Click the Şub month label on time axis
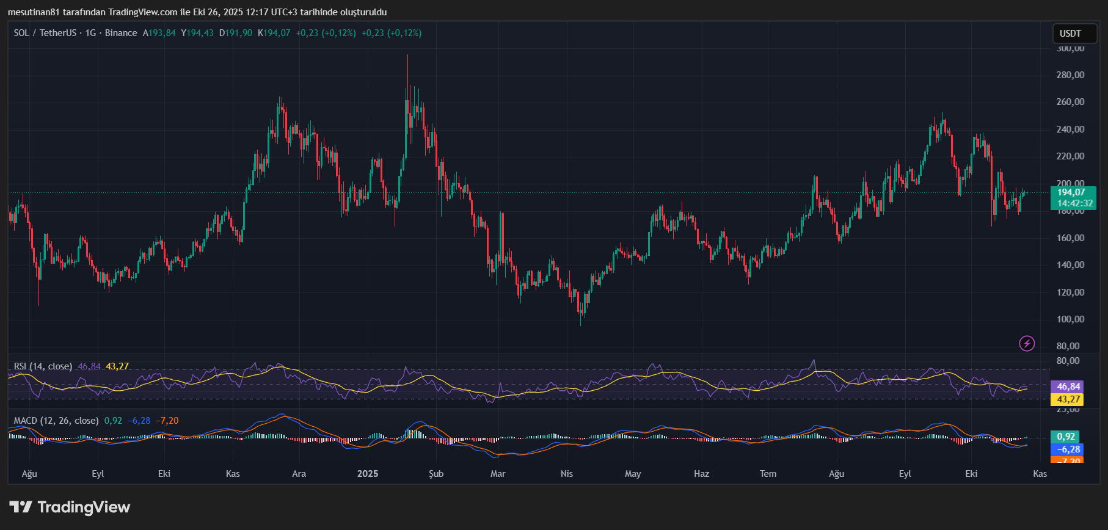This screenshot has width=1108, height=530. 436,474
